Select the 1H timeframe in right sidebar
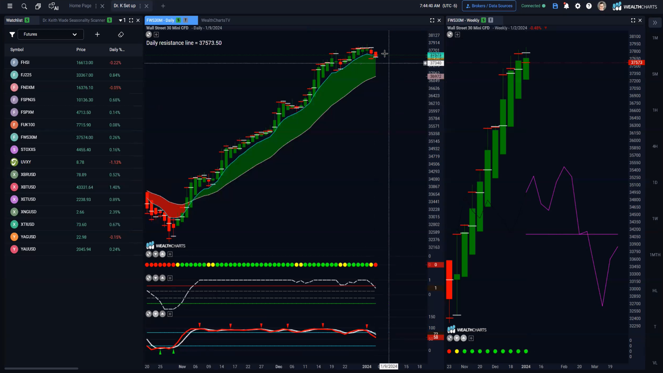The width and height of the screenshot is (663, 373). click(x=655, y=110)
